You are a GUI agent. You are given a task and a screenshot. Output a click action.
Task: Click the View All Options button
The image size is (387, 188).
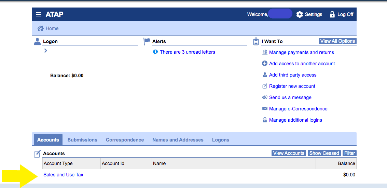pyautogui.click(x=337, y=41)
